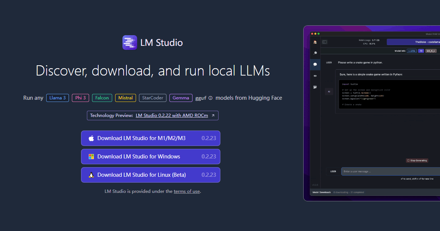Click the Apple logo on M1/M2/M3 button
440x231 pixels.
click(x=91, y=138)
